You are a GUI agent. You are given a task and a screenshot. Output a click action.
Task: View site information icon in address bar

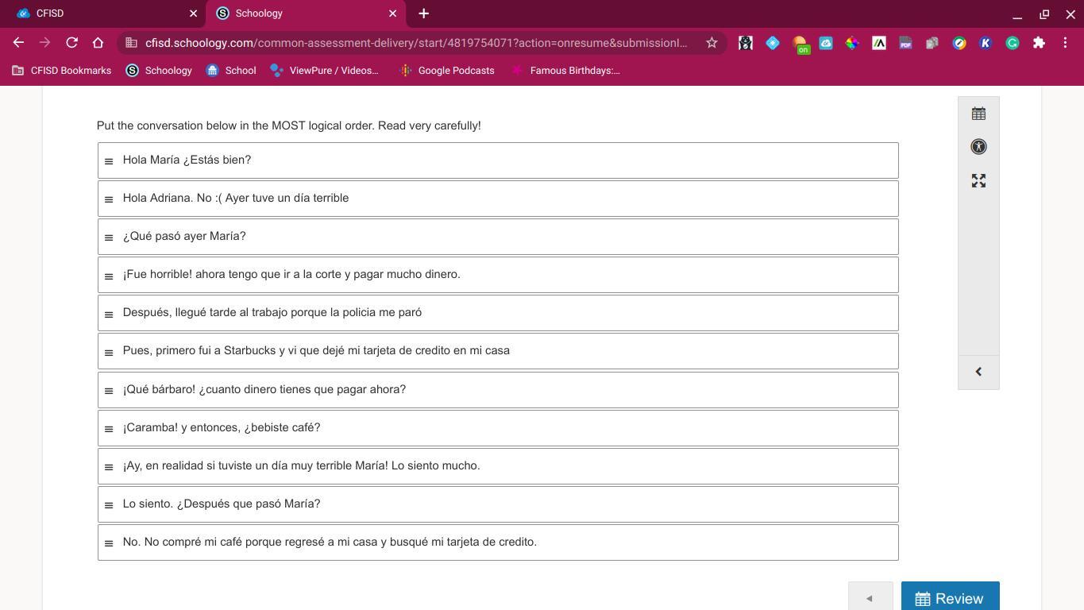click(x=132, y=43)
